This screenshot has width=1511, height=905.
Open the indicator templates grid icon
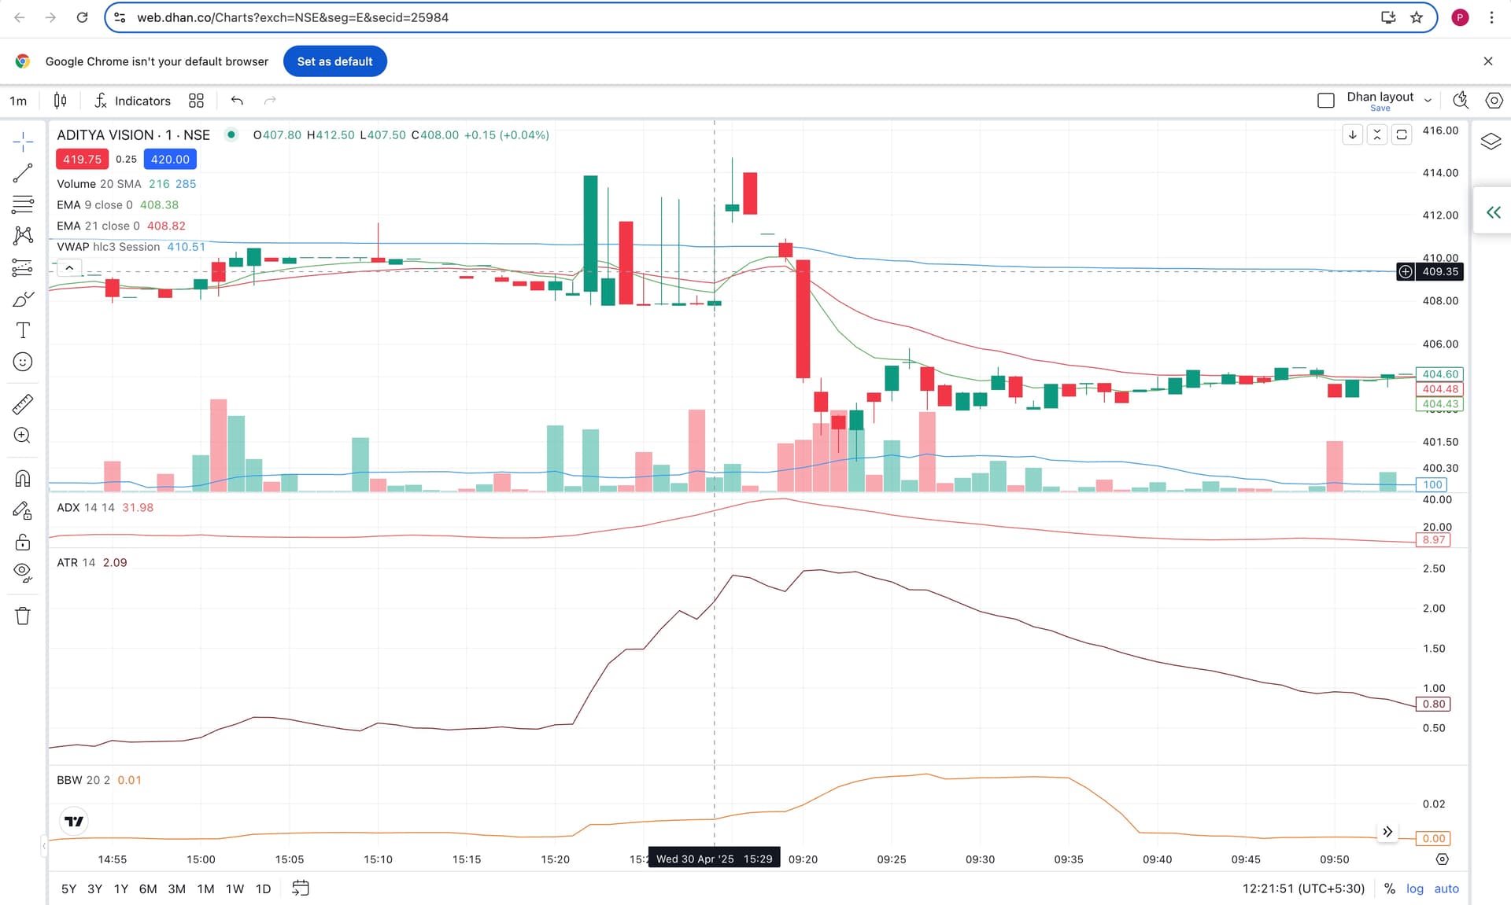tap(196, 101)
